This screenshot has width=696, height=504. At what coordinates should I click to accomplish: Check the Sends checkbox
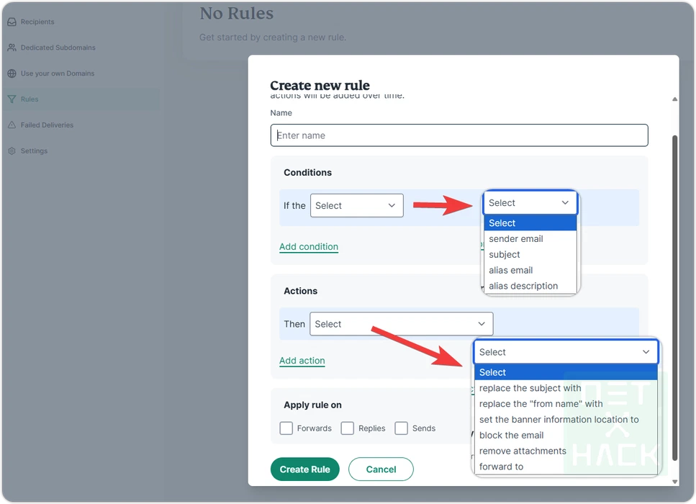402,428
